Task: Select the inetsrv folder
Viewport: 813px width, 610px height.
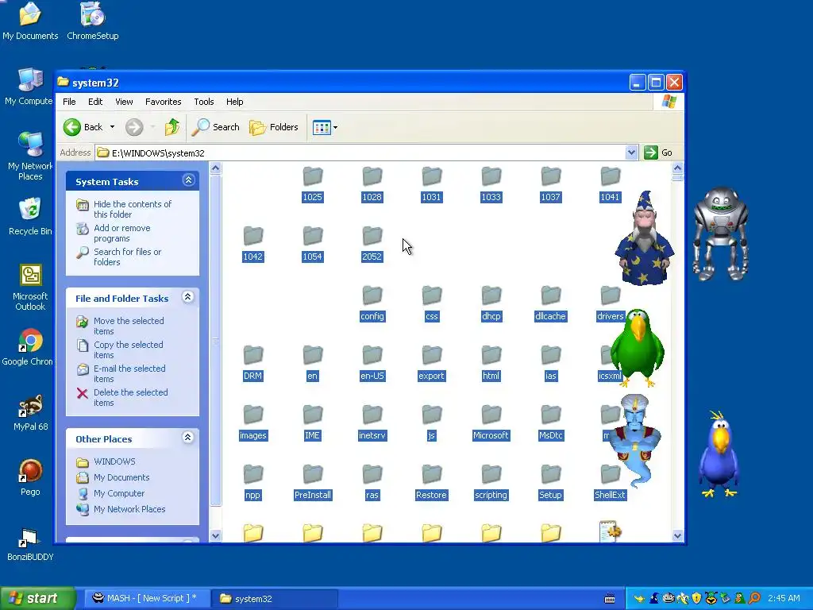Action: (x=372, y=423)
